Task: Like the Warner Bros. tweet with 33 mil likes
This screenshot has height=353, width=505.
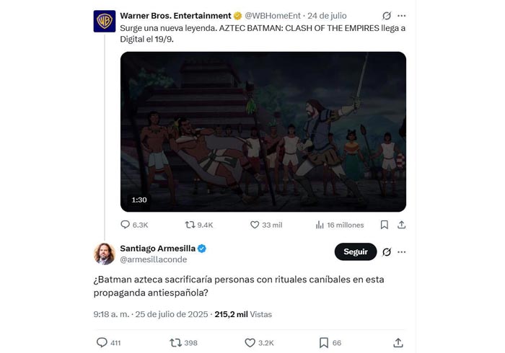Action: [266, 225]
